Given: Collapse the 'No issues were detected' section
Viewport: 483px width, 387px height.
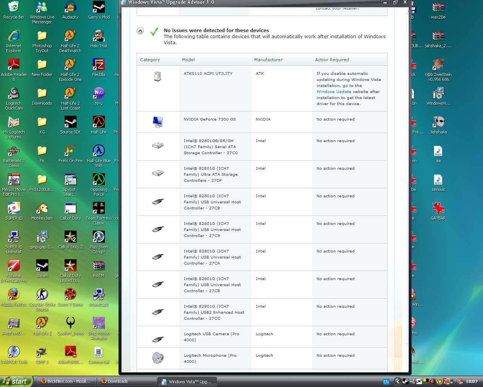Looking at the screenshot, I should [140, 31].
